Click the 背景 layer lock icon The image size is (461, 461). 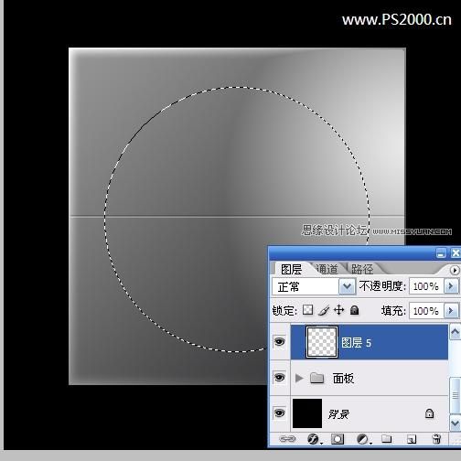[x=429, y=413]
